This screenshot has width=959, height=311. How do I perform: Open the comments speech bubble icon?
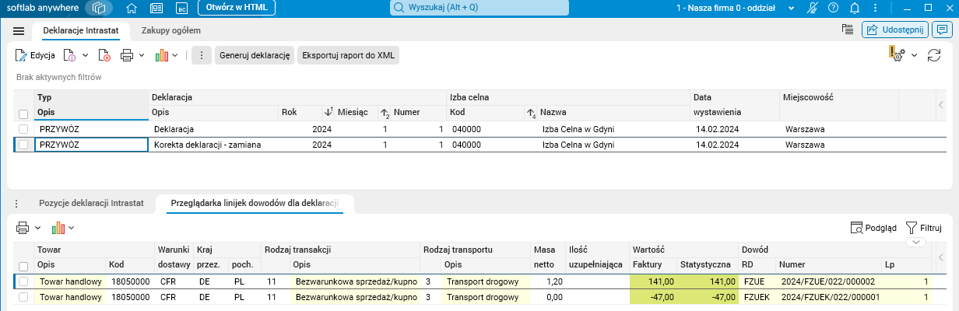click(943, 30)
